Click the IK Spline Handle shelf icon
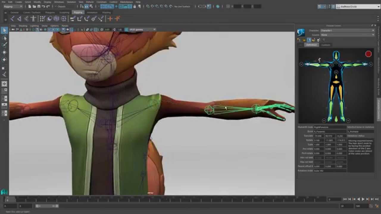This screenshot has width=381, height=214. [26, 19]
